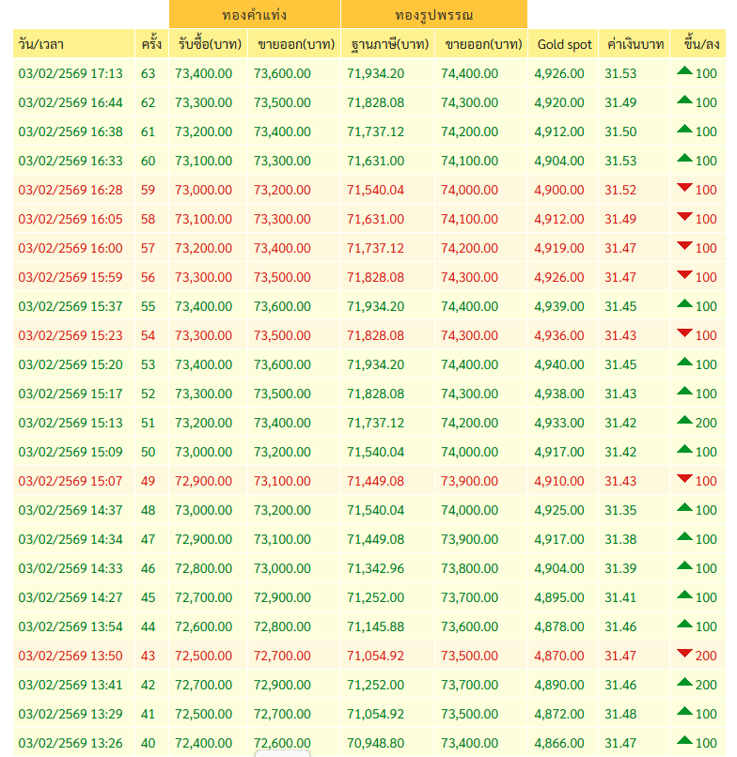Click Gold spot value 4,866.00
Viewport: 737px width, 757px height.
559,743
